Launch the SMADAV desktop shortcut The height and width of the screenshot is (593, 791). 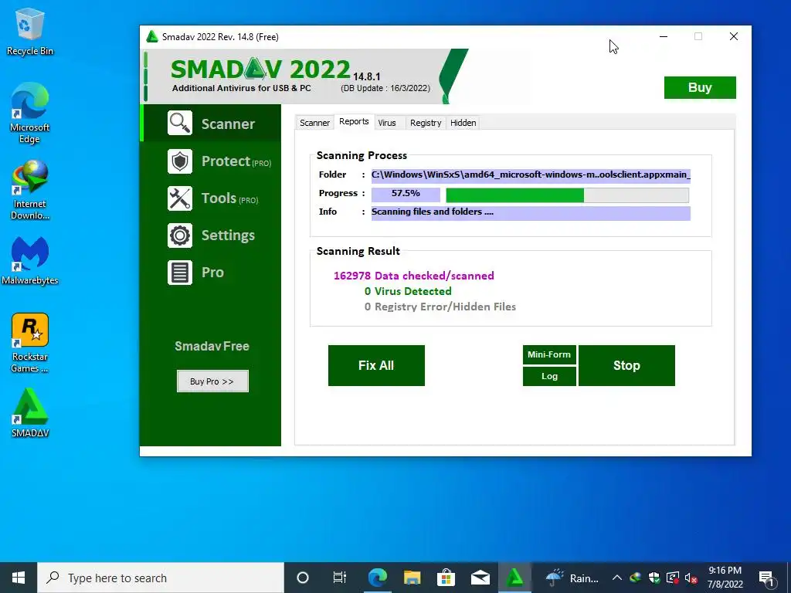click(30, 412)
